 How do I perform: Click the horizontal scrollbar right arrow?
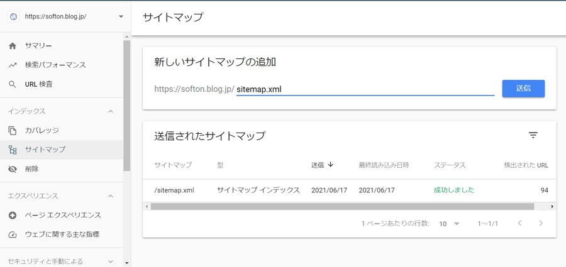click(x=552, y=207)
